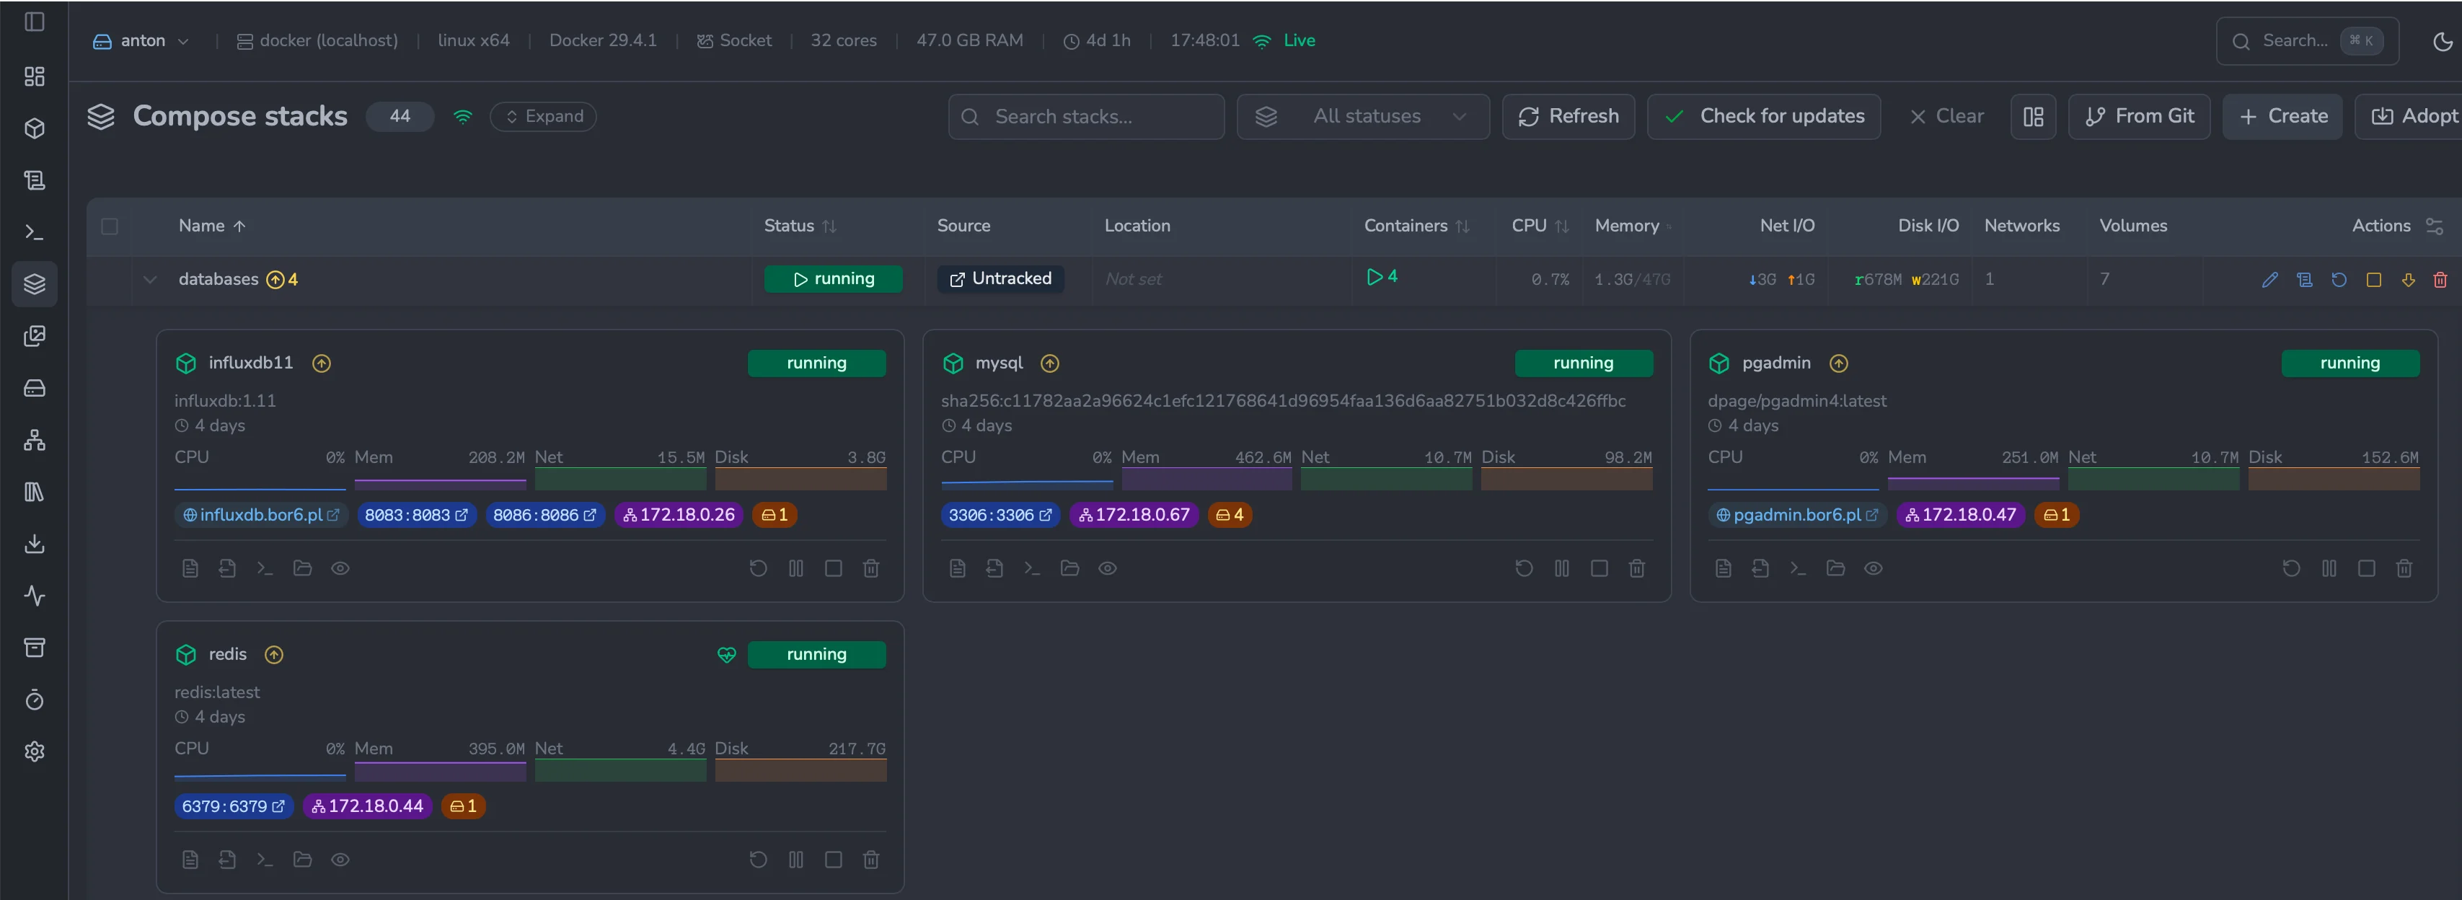Open the library books icon in sidebar
The height and width of the screenshot is (900, 2462).
35,492
